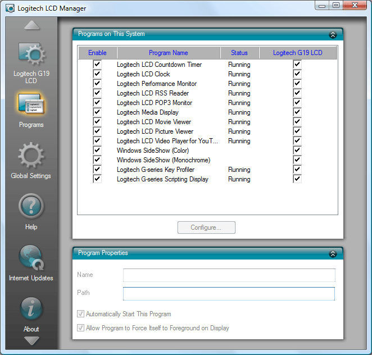This screenshot has height=355, width=372.
Task: Toggle G19 LCD checkbox for Scripting Display
Action: 297,179
